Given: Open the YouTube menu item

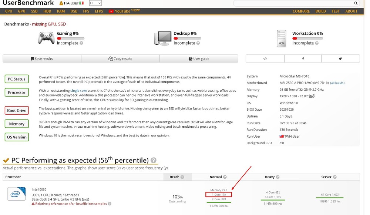Looking at the screenshot, I should point(122,11).
